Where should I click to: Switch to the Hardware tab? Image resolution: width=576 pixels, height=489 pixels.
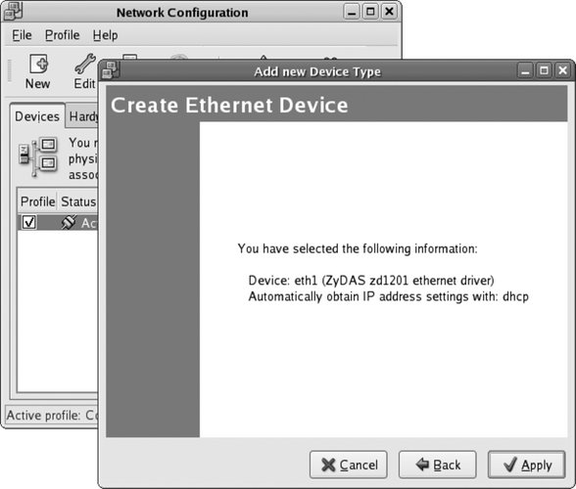[x=82, y=116]
